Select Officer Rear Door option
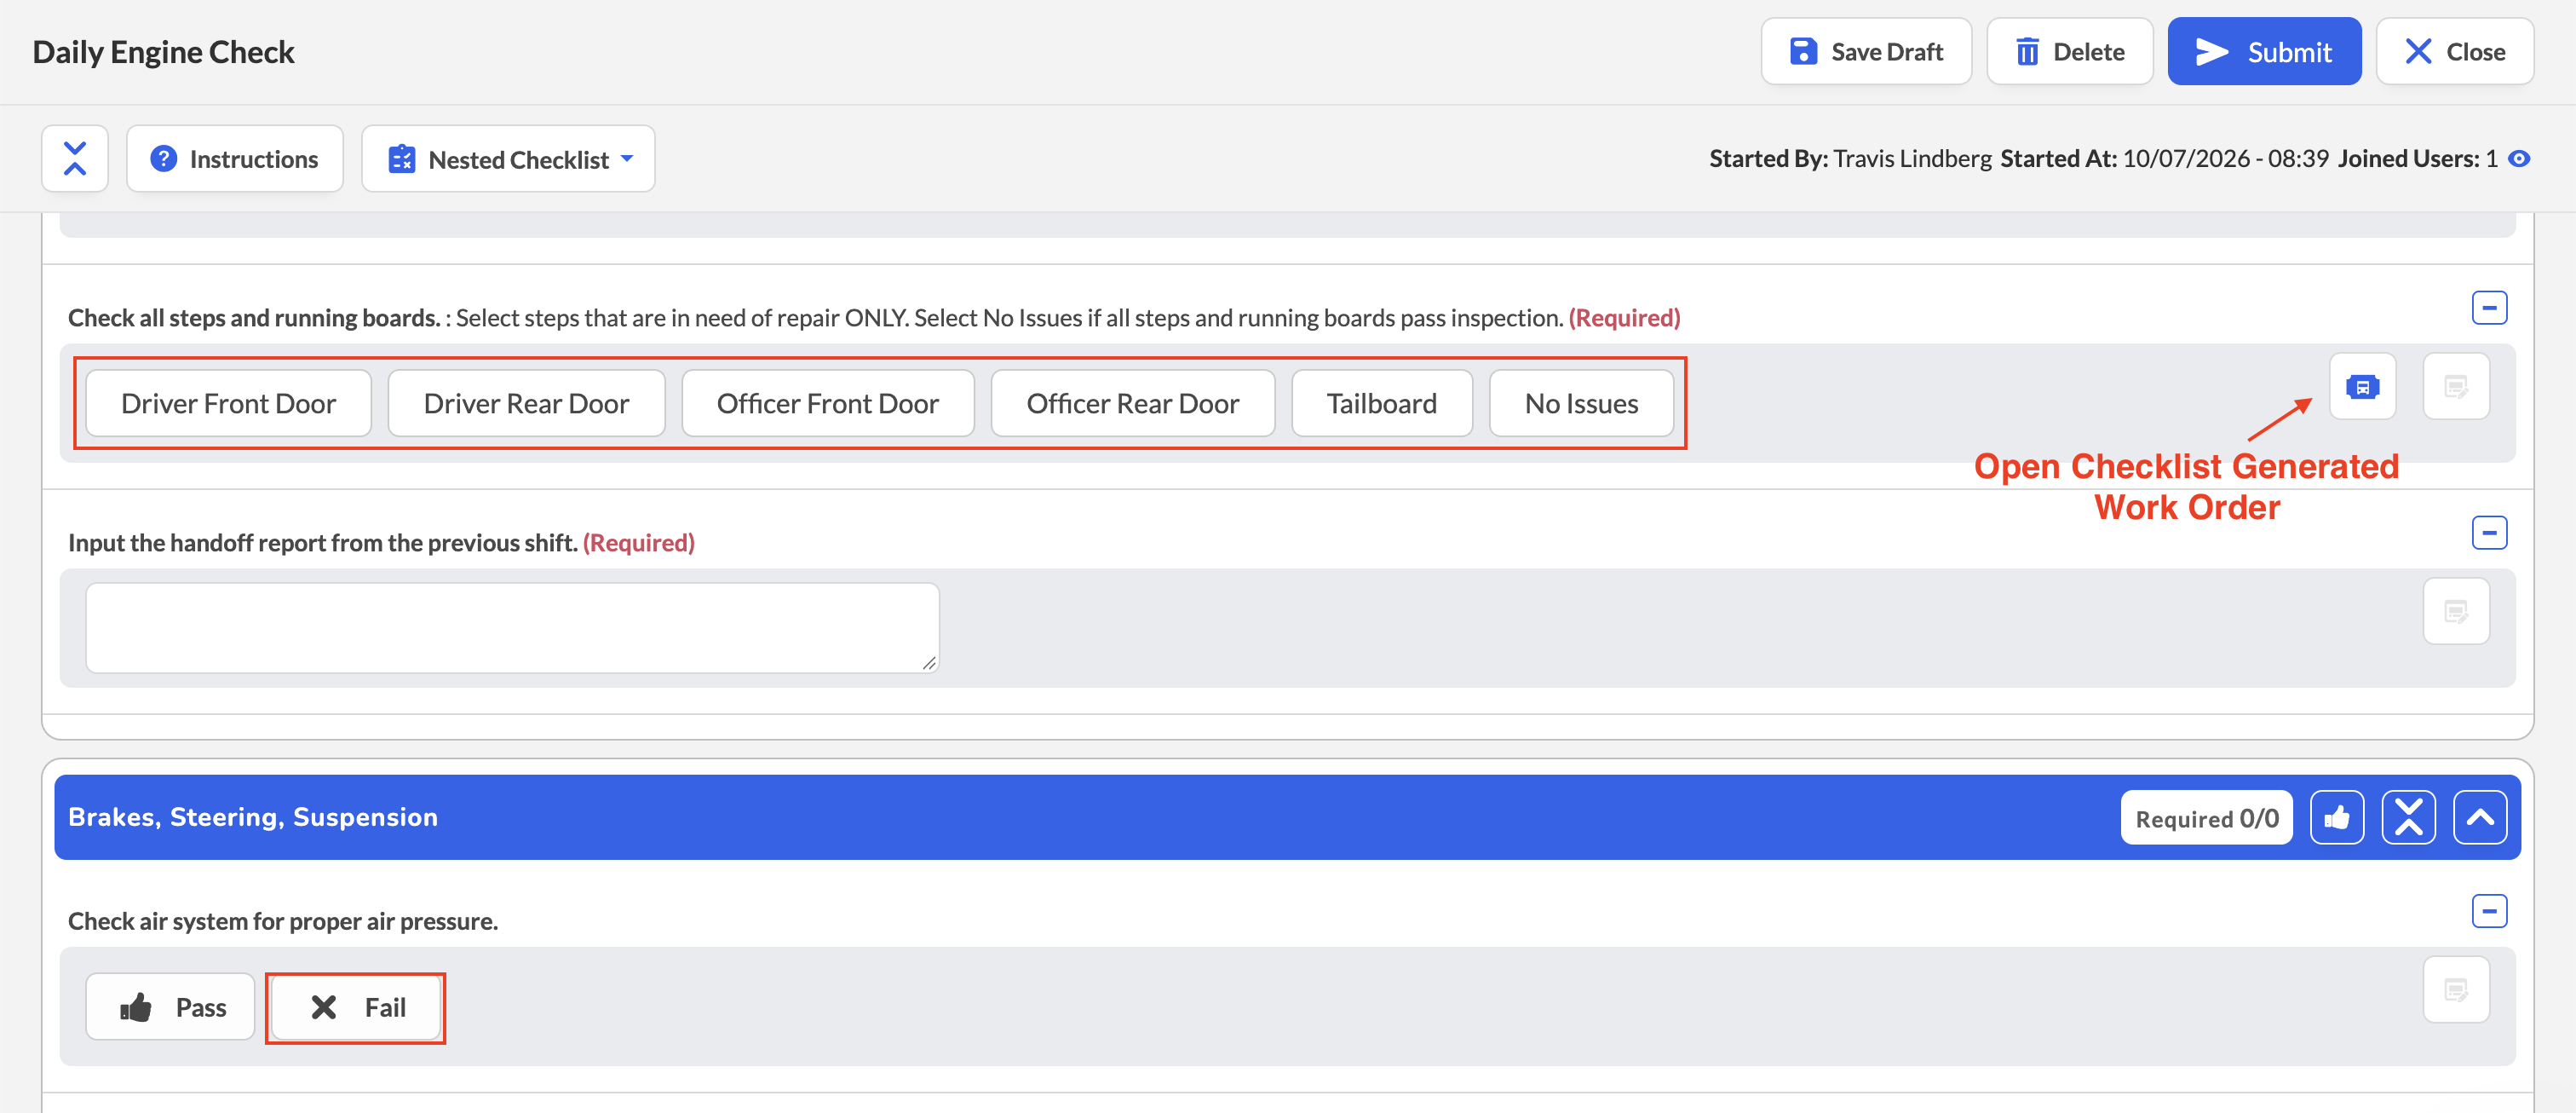 coord(1133,403)
